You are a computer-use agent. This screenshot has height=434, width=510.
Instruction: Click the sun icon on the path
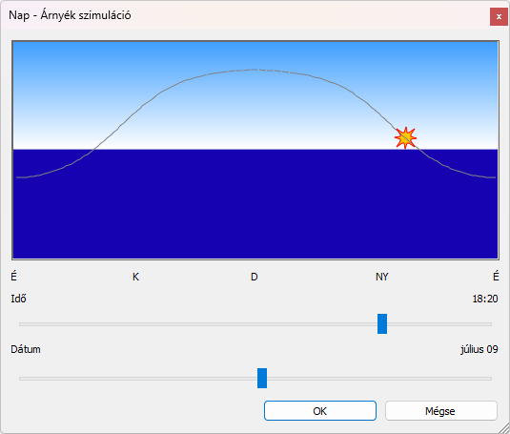pos(405,137)
